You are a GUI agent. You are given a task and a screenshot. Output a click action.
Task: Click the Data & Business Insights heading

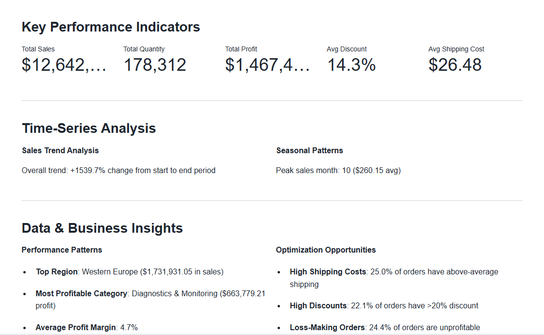pyautogui.click(x=102, y=228)
